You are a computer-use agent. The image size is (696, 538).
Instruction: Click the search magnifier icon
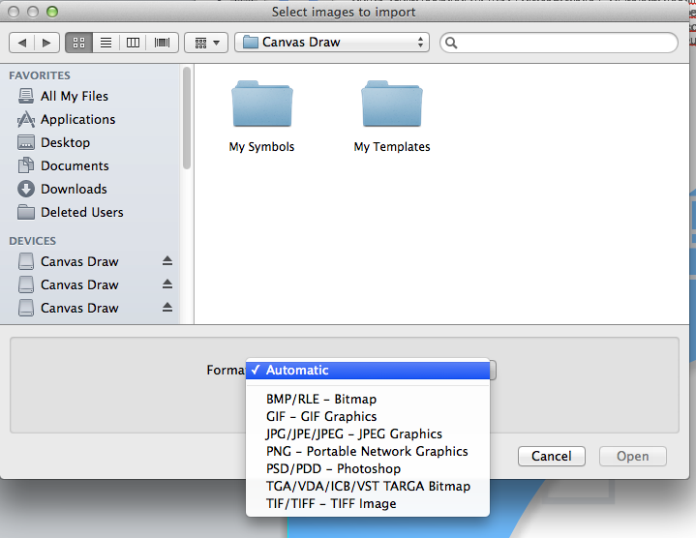click(451, 43)
